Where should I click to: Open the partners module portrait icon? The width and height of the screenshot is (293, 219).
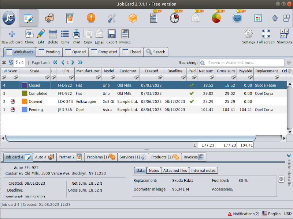coord(70,18)
